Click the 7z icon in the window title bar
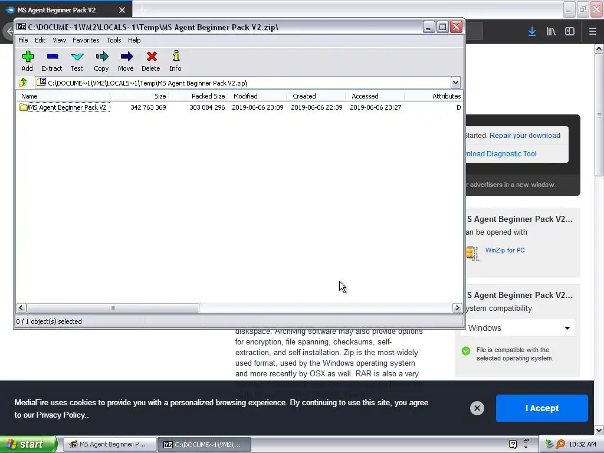The image size is (604, 453). (x=22, y=27)
